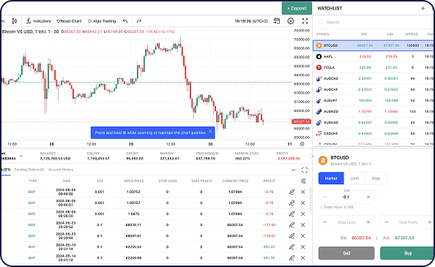Open the chart layout panel icon
435x267 pixels.
[277, 21]
